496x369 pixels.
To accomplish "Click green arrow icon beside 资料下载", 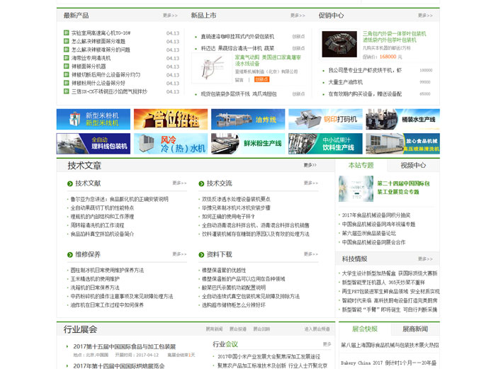I will [201, 254].
